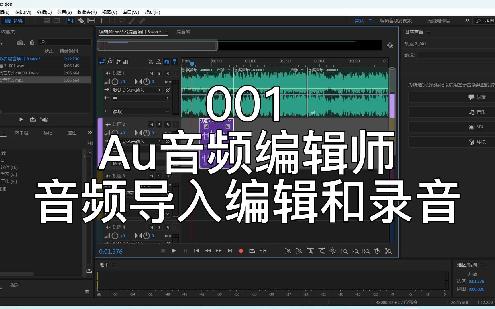
Task: Show track sends controls
Action: 118,61
